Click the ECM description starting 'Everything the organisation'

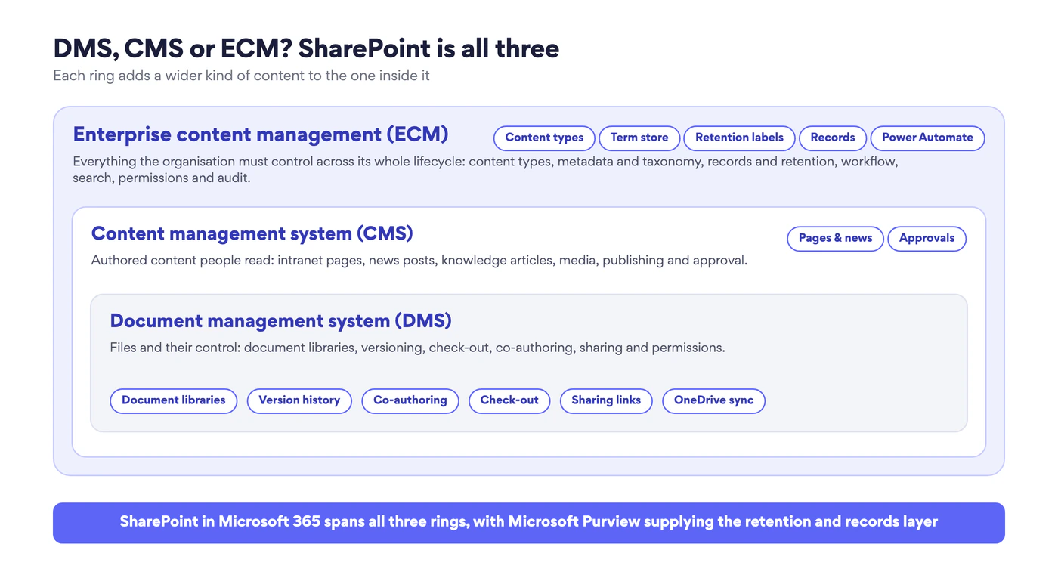coord(485,170)
